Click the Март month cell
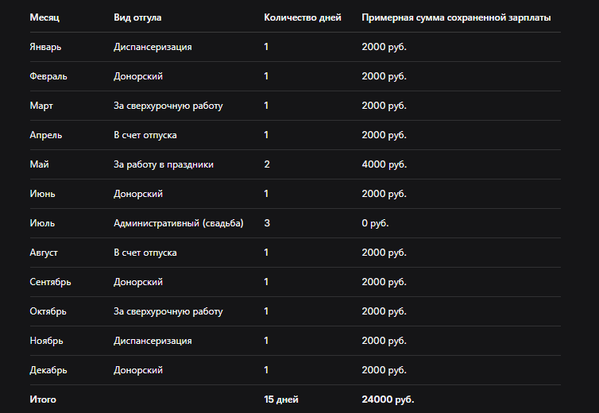Screen dimensions: 599x413 (41, 106)
